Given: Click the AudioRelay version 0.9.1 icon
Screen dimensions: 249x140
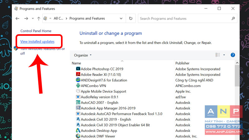Looking at the screenshot, I should pos(78,97).
